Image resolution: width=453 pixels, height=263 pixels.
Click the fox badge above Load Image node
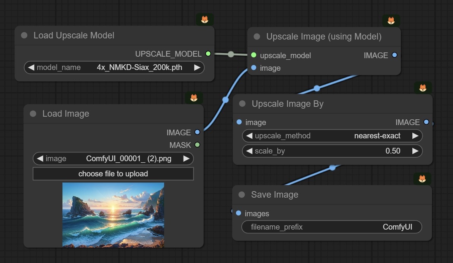coord(194,98)
